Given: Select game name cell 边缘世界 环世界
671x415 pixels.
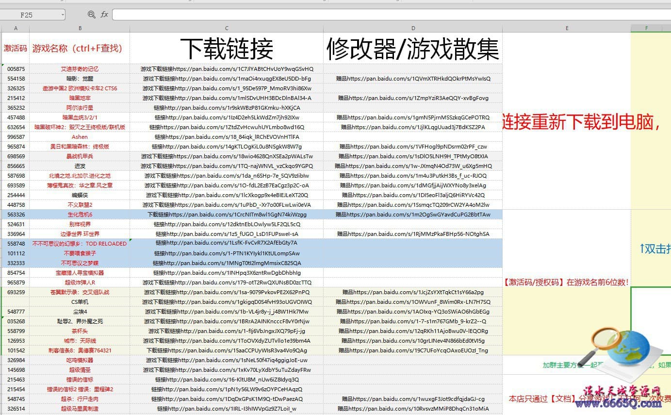Looking at the screenshot, I should (80, 234).
